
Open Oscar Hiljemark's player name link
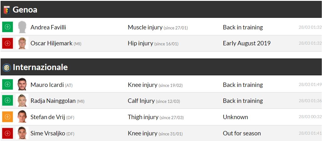pyautogui.click(x=51, y=43)
